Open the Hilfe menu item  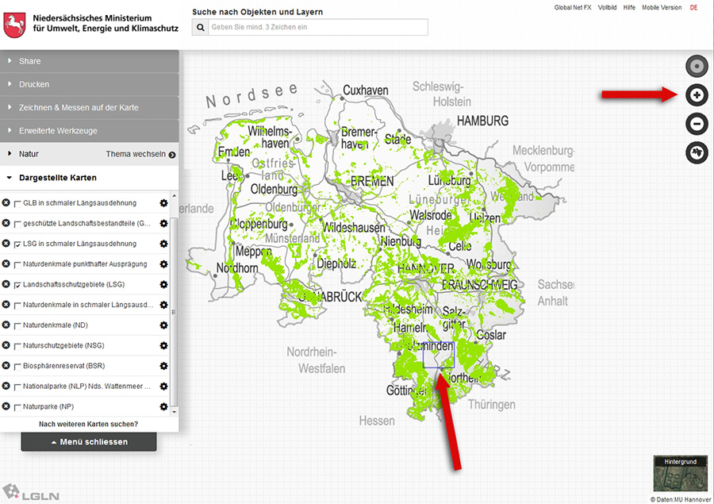pos(629,8)
